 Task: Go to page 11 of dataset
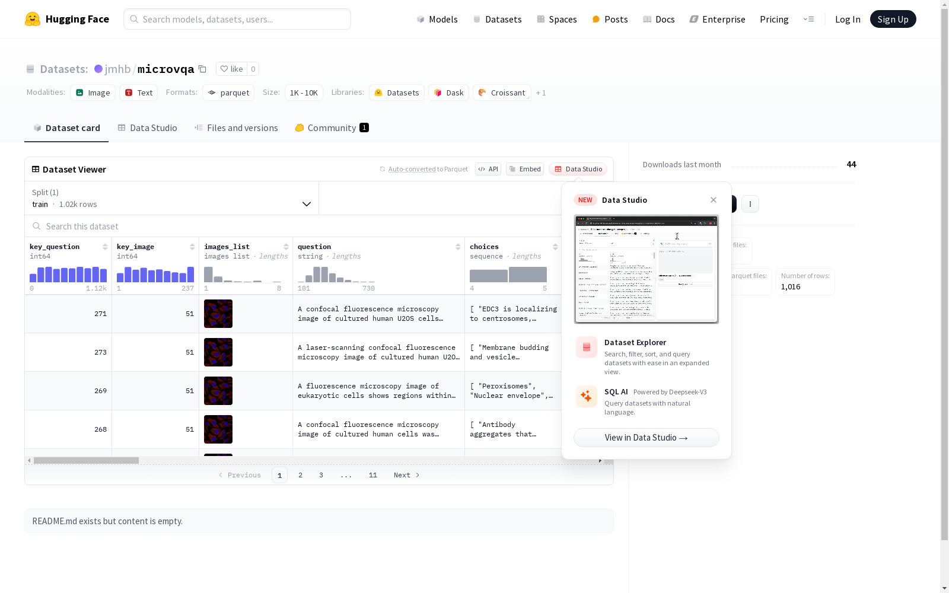[x=373, y=475]
